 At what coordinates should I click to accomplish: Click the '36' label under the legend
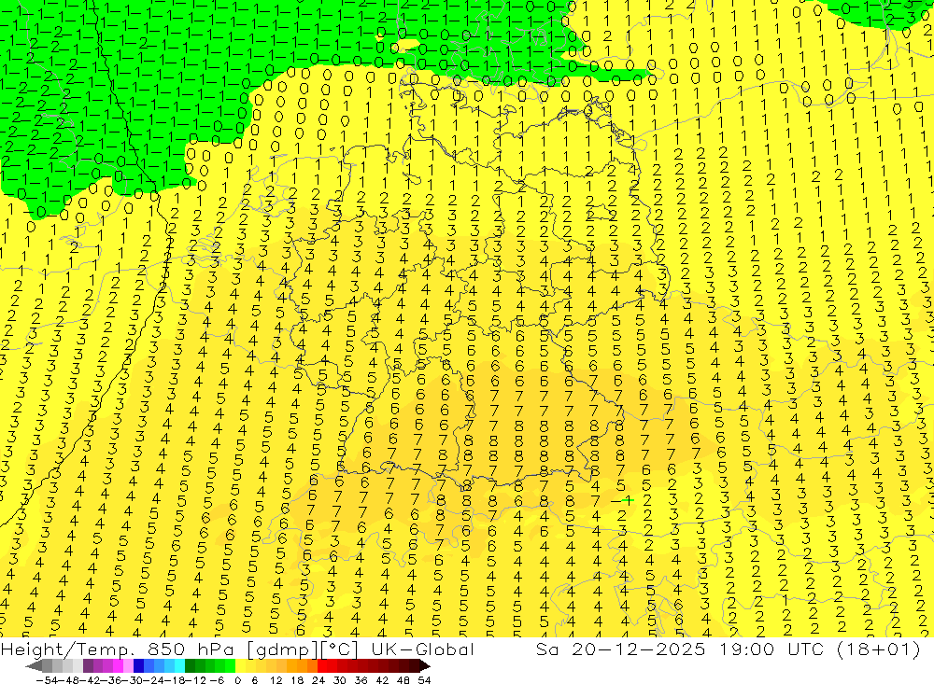coord(361,680)
